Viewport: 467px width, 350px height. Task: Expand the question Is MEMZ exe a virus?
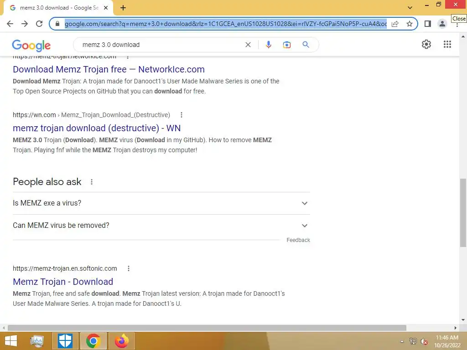[161, 203]
